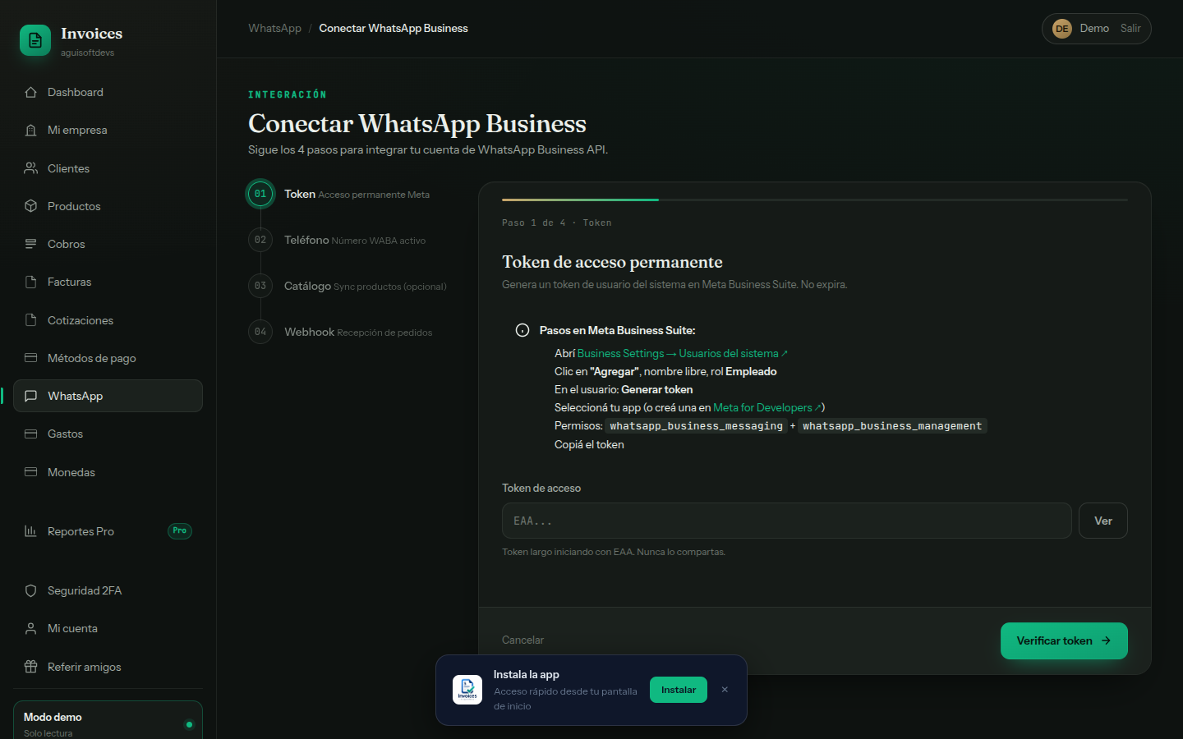Screen dimensions: 1183x739
Task: Click Cancelar
Action: pyautogui.click(x=522, y=640)
